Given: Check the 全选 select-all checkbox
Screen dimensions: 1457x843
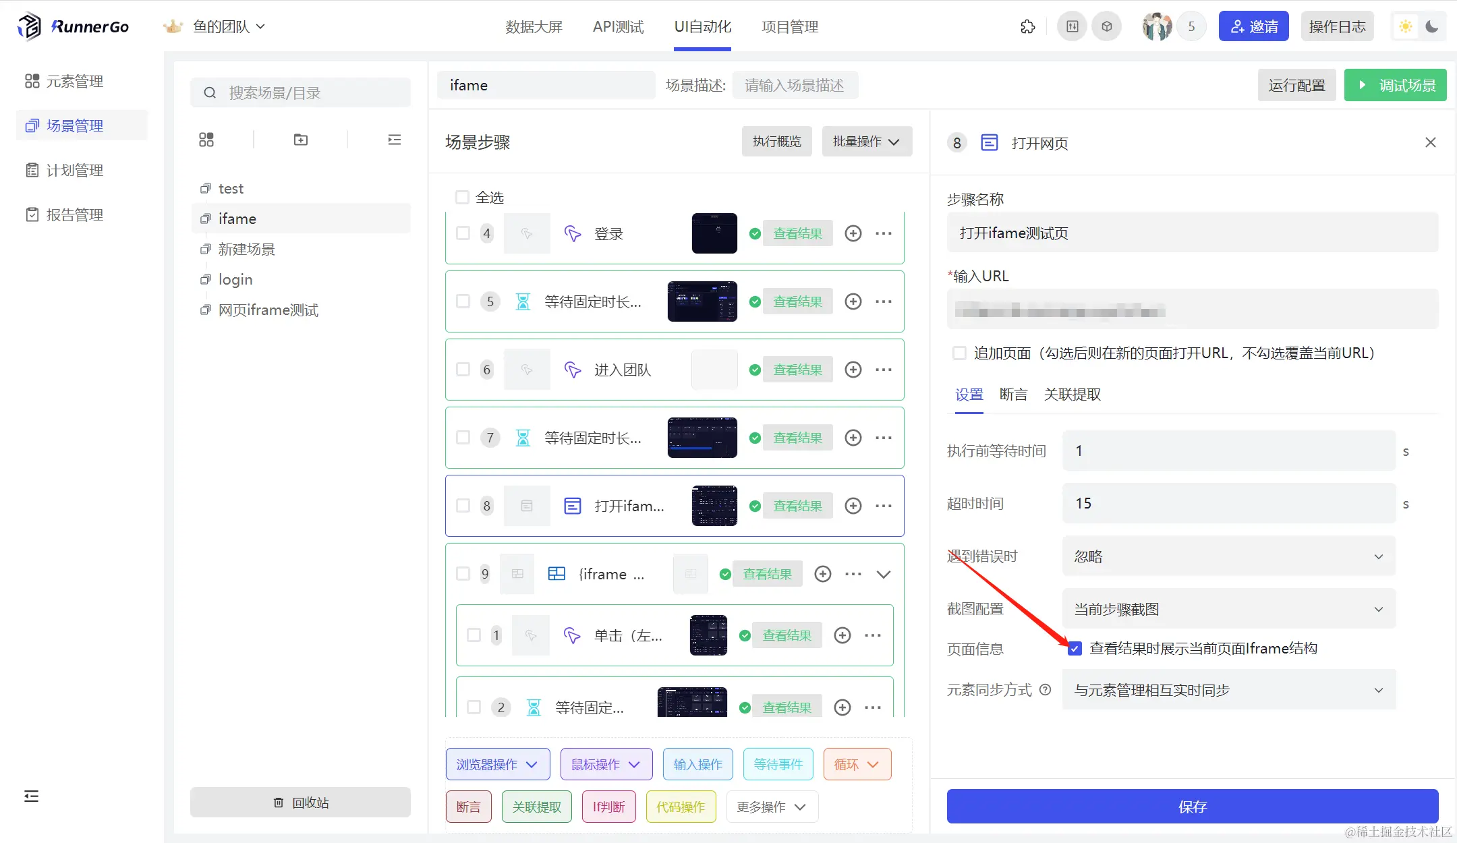Looking at the screenshot, I should pos(462,198).
